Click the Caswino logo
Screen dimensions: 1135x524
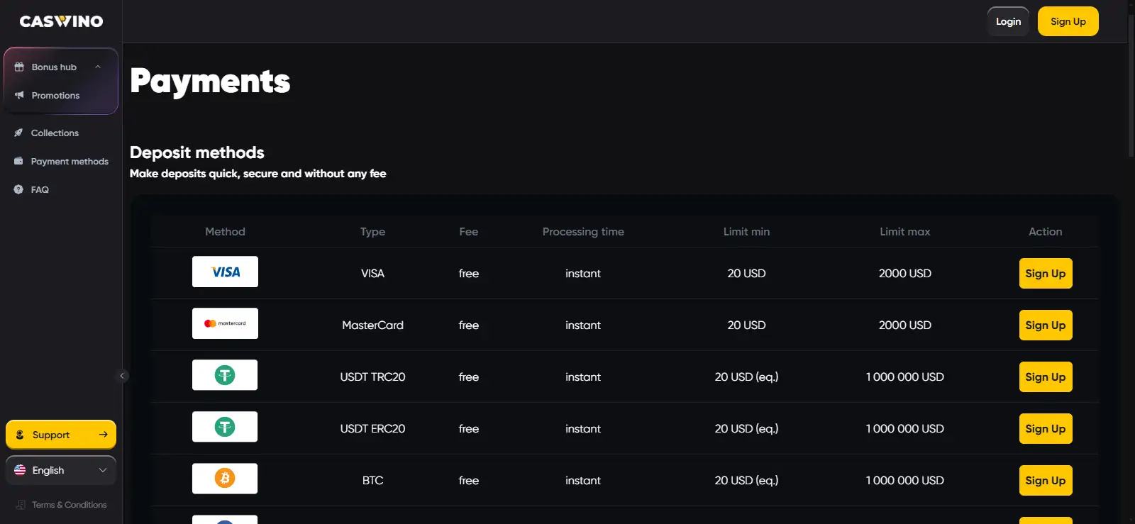61,21
